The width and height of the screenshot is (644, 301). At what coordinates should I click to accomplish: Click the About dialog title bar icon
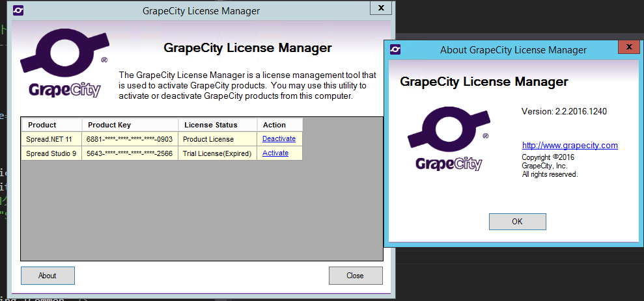click(x=395, y=49)
